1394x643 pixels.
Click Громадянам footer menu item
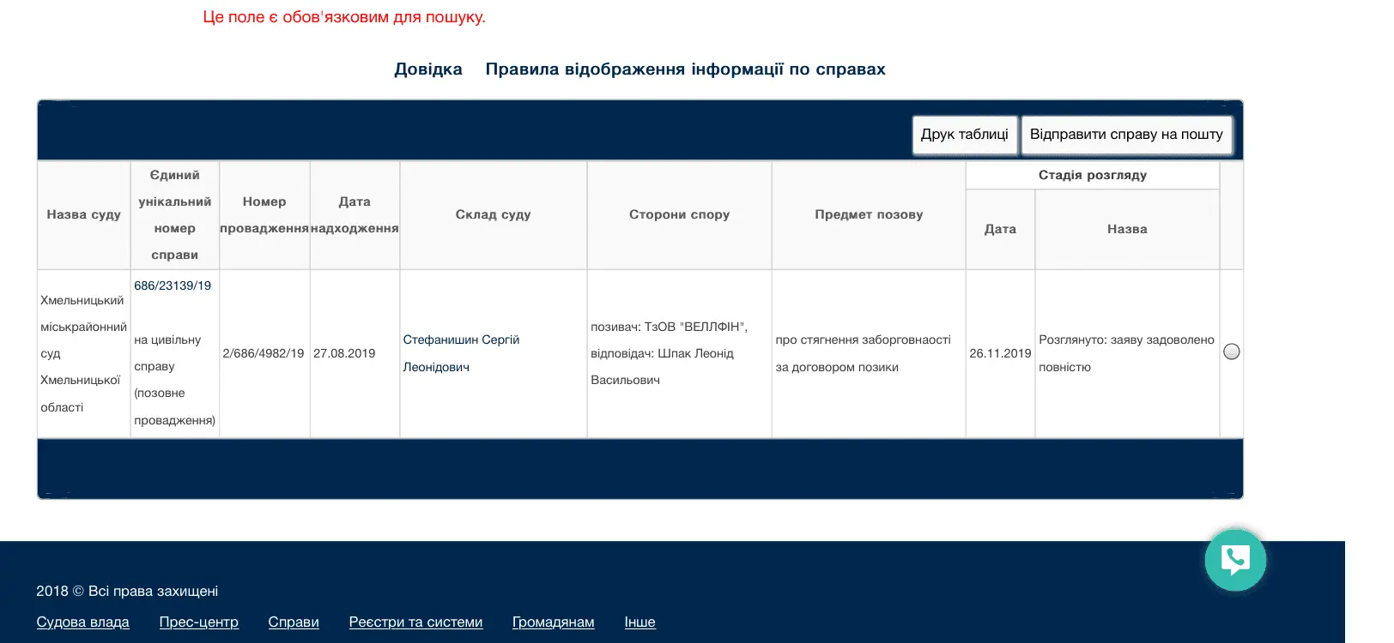click(x=553, y=622)
